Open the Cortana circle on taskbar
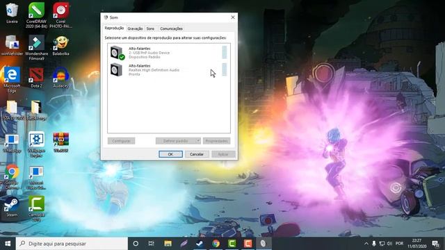 click(136, 244)
